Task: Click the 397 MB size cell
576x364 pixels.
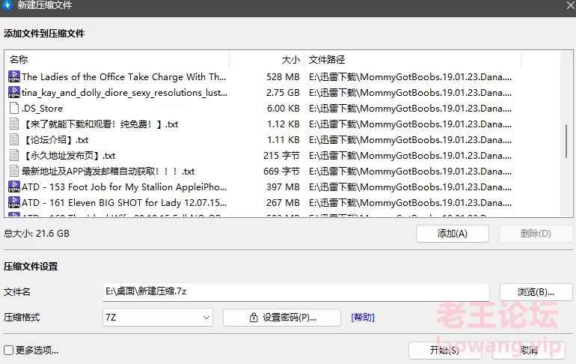Action: tap(283, 187)
